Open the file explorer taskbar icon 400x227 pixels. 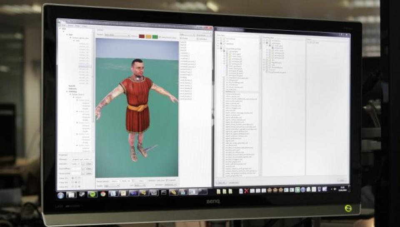click(x=71, y=195)
